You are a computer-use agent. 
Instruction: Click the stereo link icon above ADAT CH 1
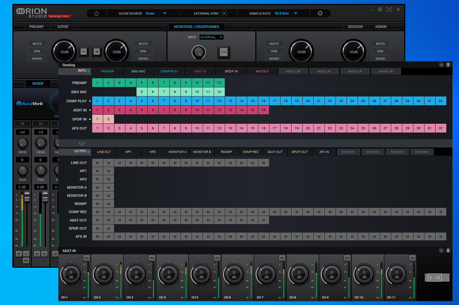[87, 258]
